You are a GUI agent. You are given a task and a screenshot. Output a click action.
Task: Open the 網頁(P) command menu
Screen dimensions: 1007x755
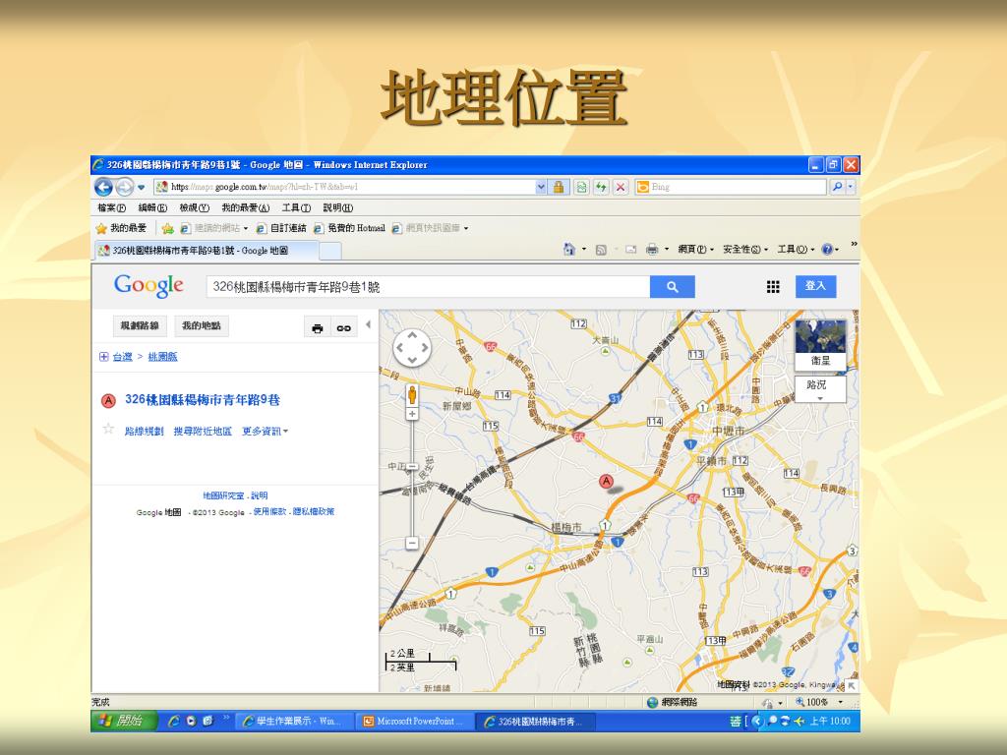695,249
